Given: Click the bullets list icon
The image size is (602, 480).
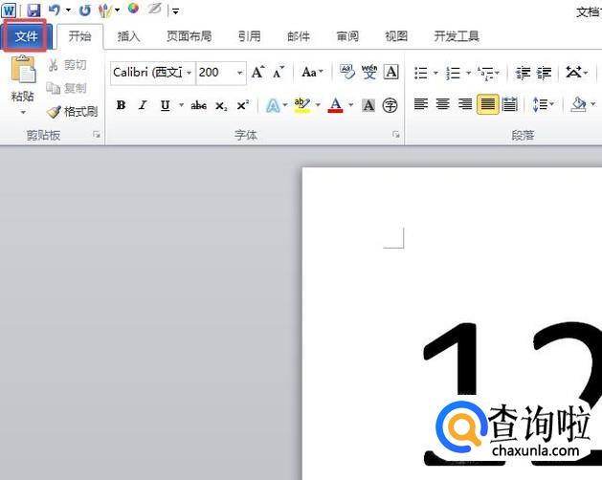Looking at the screenshot, I should pos(421,73).
